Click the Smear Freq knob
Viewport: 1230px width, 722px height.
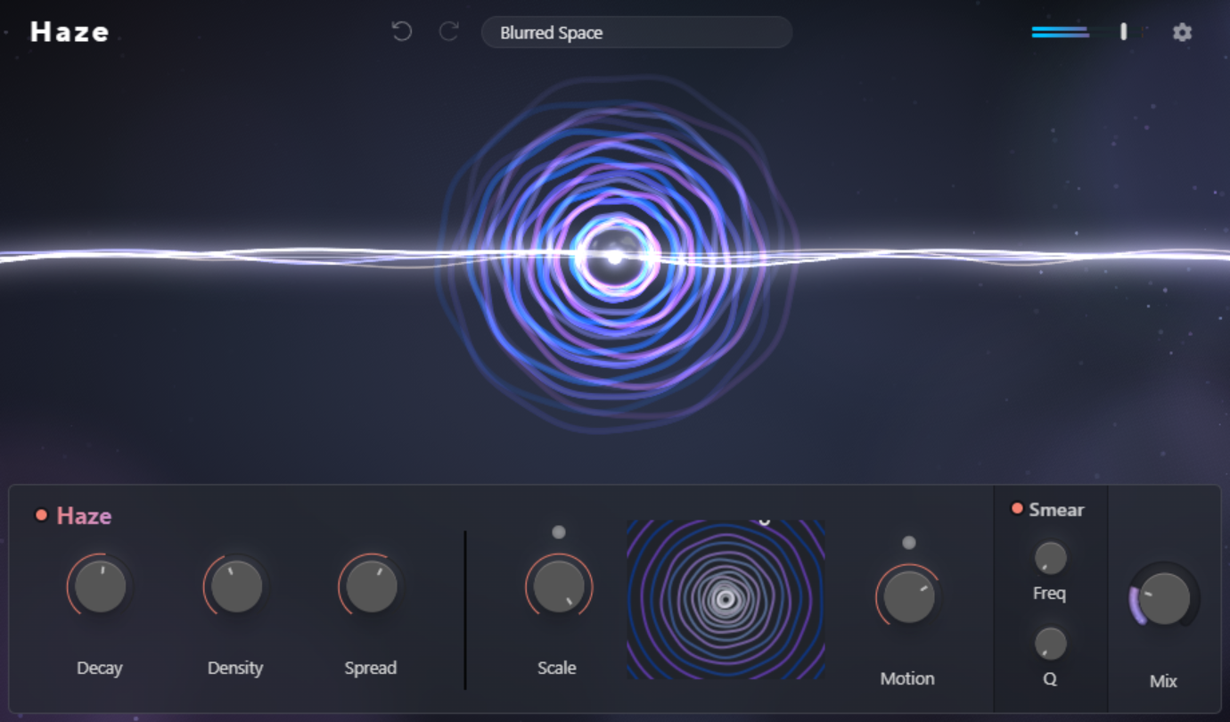click(1051, 558)
